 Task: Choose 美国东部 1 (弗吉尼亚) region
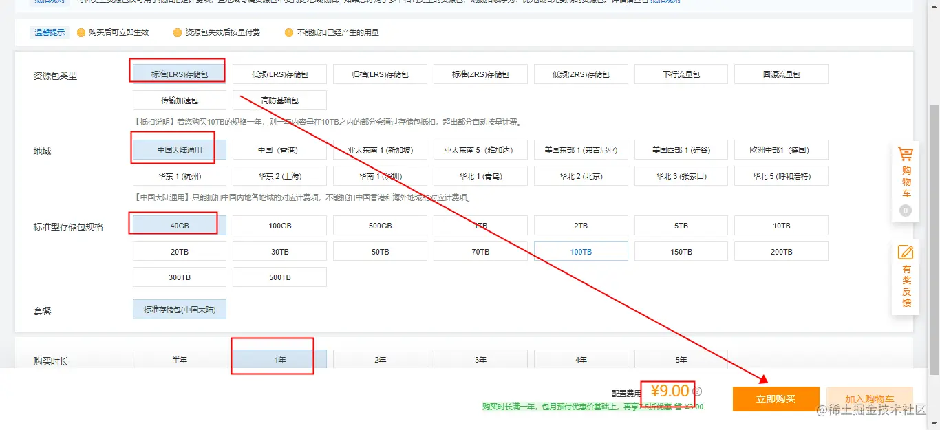(x=581, y=150)
